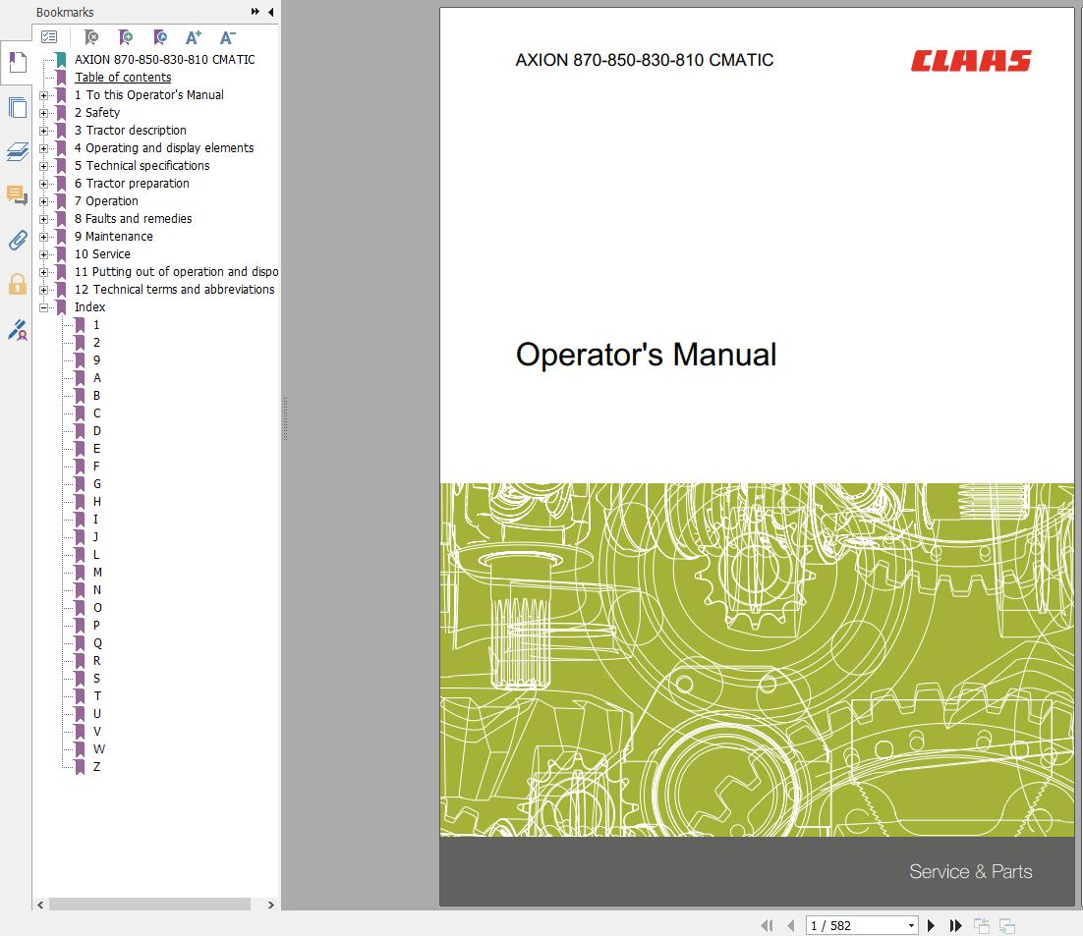Click the delete bookmark icon

coord(91,37)
